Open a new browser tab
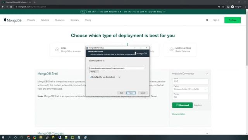The image size is (248, 140). click(x=35, y=2)
